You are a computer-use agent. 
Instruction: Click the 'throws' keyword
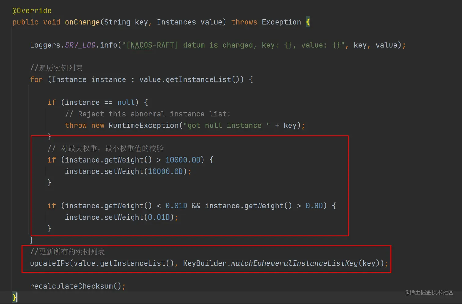tap(244, 22)
